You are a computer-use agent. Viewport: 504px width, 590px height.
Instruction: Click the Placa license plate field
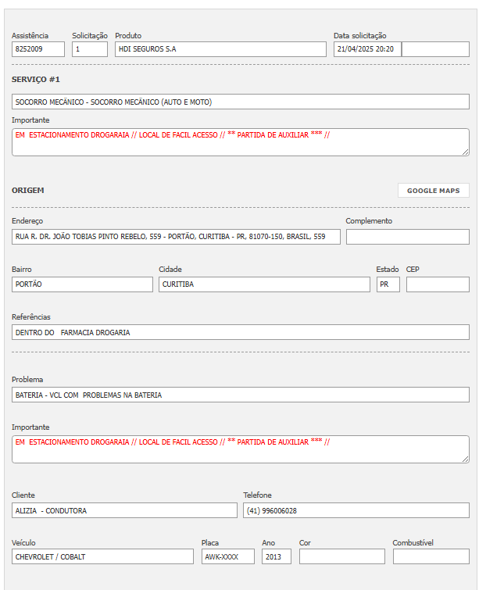[228, 556]
